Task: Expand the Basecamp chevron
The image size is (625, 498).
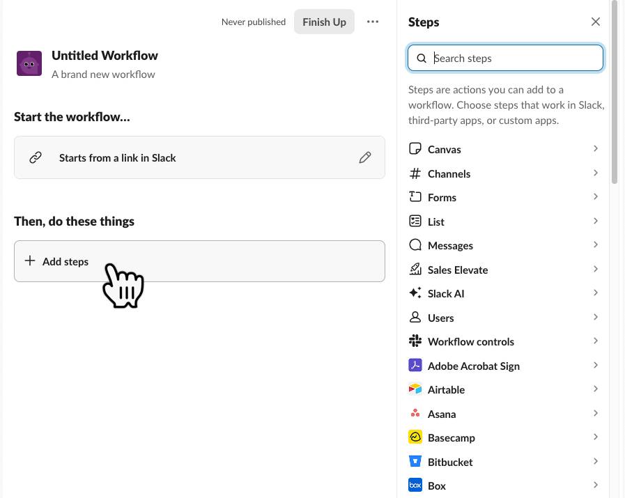Action: pyautogui.click(x=596, y=437)
